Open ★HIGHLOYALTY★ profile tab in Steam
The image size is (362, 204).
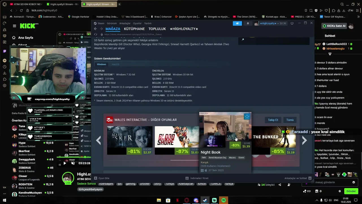point(184,29)
